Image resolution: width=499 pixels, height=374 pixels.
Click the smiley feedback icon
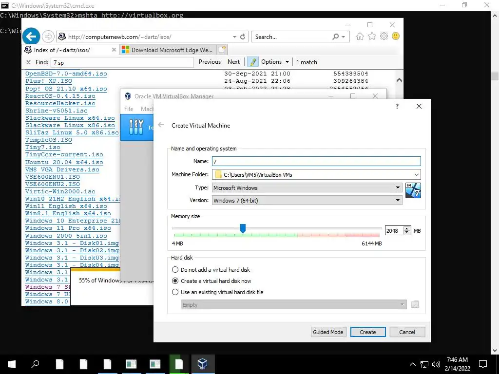tap(396, 36)
